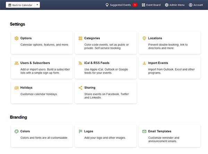Click the Locations pin icon

pyautogui.click(x=144, y=38)
